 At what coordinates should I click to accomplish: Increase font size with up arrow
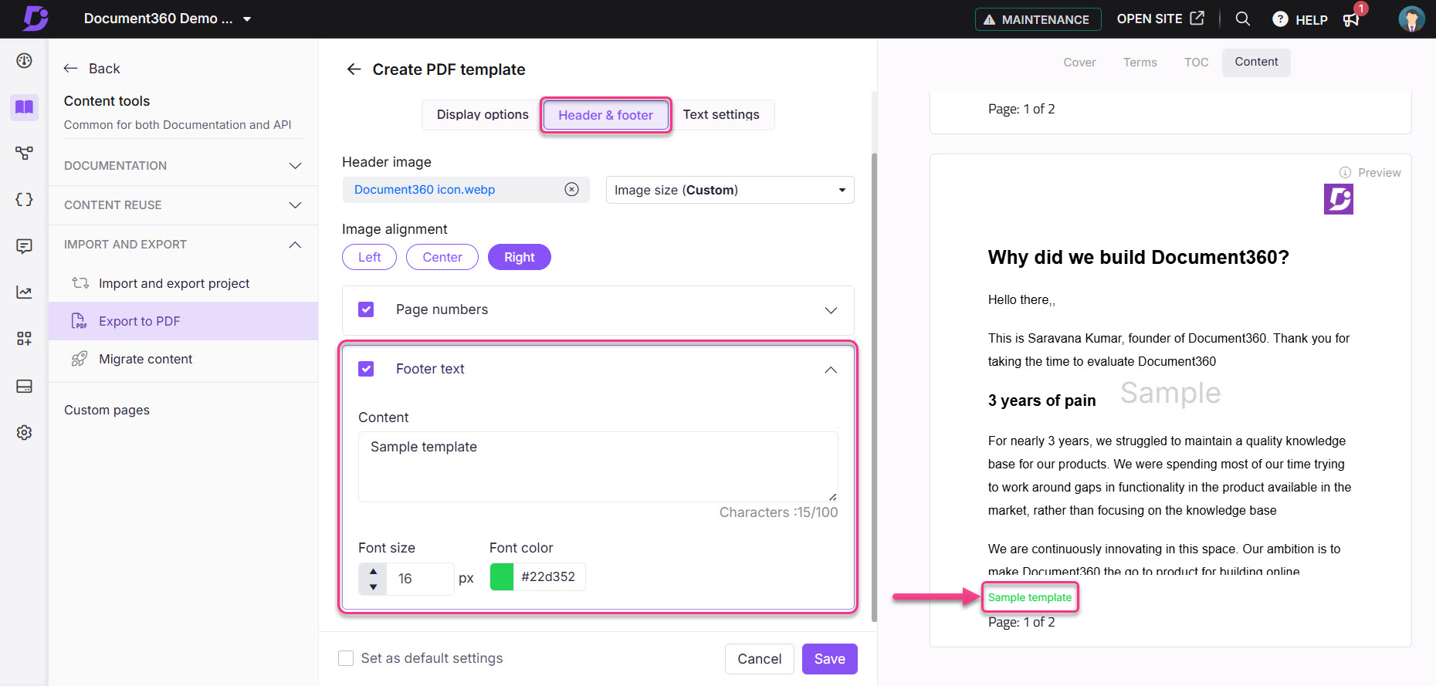[373, 571]
